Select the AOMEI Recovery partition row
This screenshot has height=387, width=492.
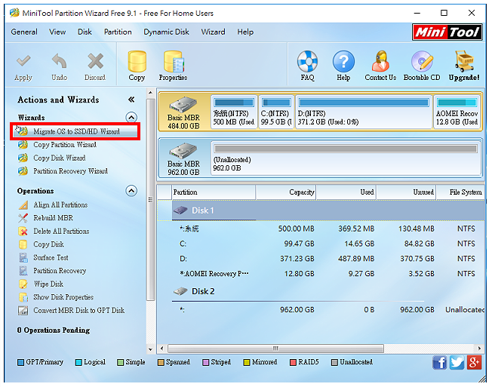[x=321, y=274]
